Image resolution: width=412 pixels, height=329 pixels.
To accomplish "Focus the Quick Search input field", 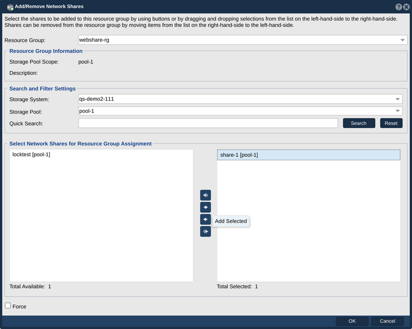I will click(x=208, y=123).
